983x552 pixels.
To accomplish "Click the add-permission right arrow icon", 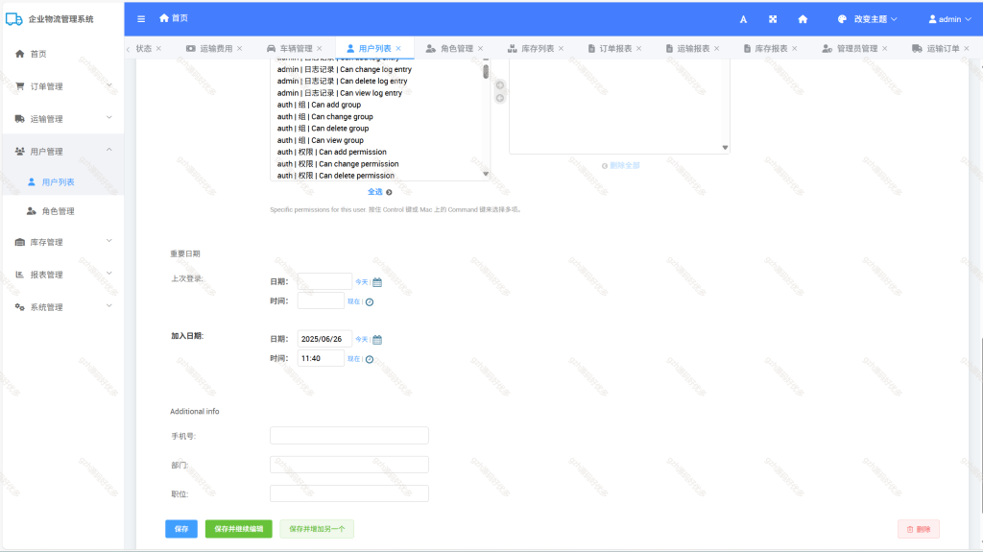I will tap(499, 85).
